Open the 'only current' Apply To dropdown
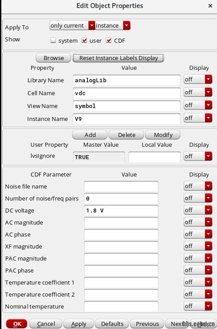The image size is (217, 329). pyautogui.click(x=72, y=26)
